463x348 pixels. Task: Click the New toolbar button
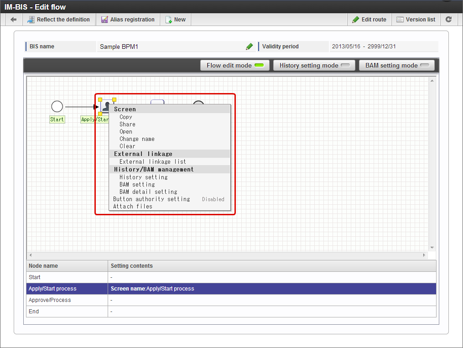pos(176,20)
